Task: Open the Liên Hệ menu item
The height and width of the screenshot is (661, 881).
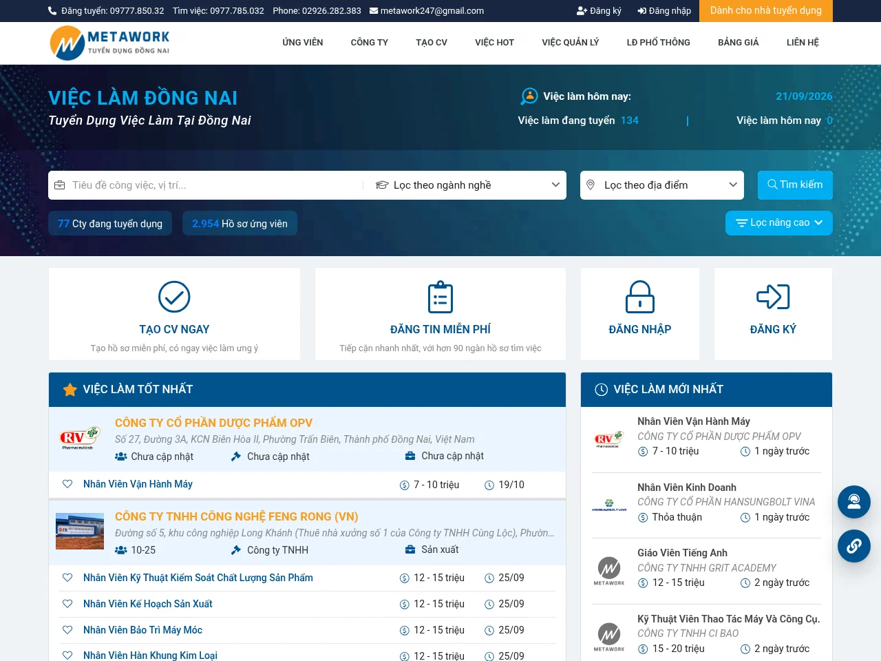Action: pyautogui.click(x=803, y=43)
